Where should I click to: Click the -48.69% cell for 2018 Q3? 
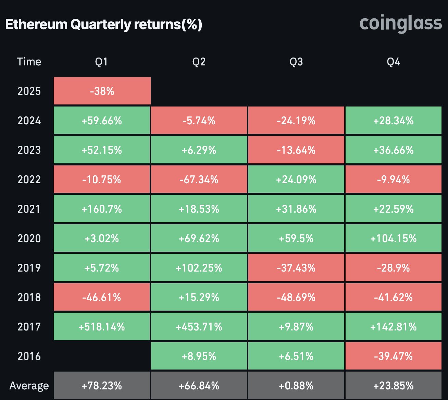pos(296,297)
